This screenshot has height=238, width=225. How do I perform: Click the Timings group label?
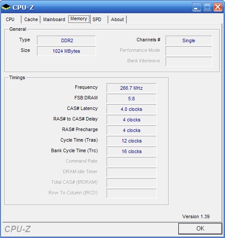[x=17, y=77]
